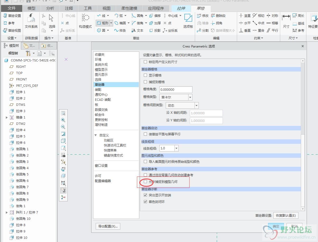Click the 栅格角度 input field
The height and width of the screenshot is (242, 318).
176,89
